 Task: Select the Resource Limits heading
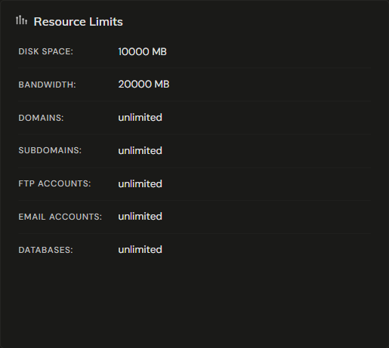point(79,22)
